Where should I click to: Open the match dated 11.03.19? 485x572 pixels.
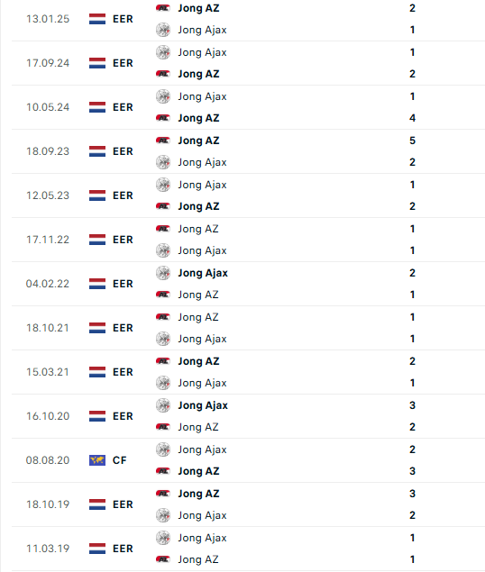point(248,549)
